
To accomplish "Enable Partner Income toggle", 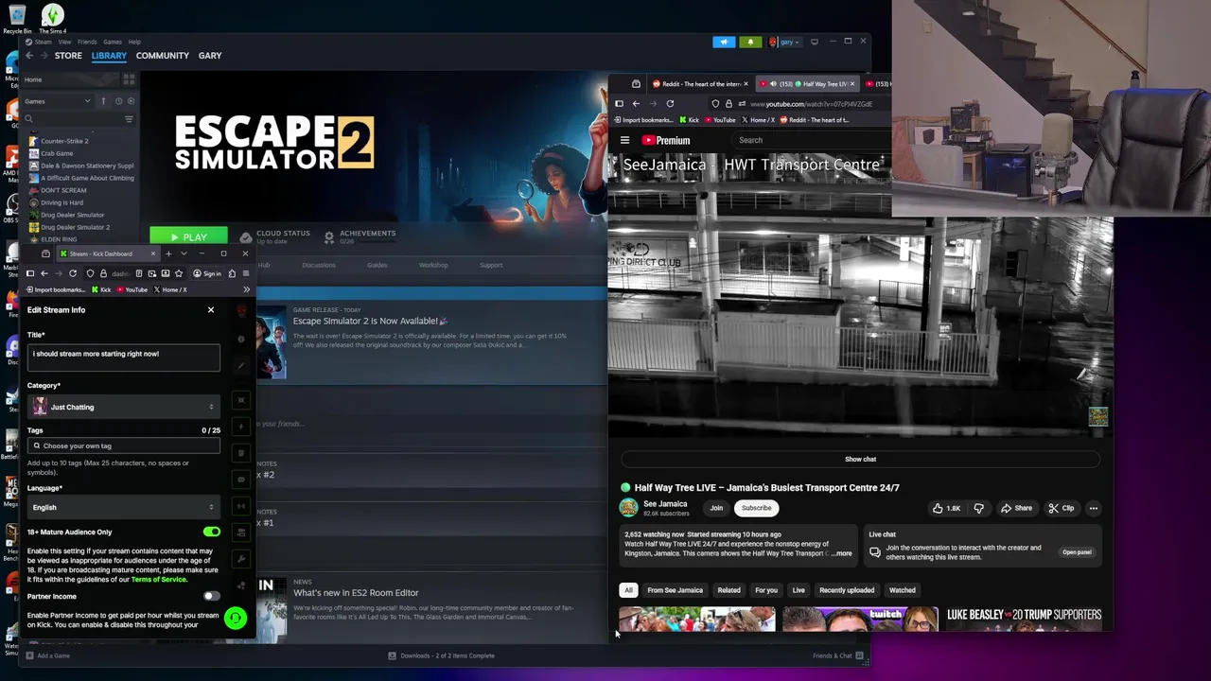I will click(x=212, y=596).
